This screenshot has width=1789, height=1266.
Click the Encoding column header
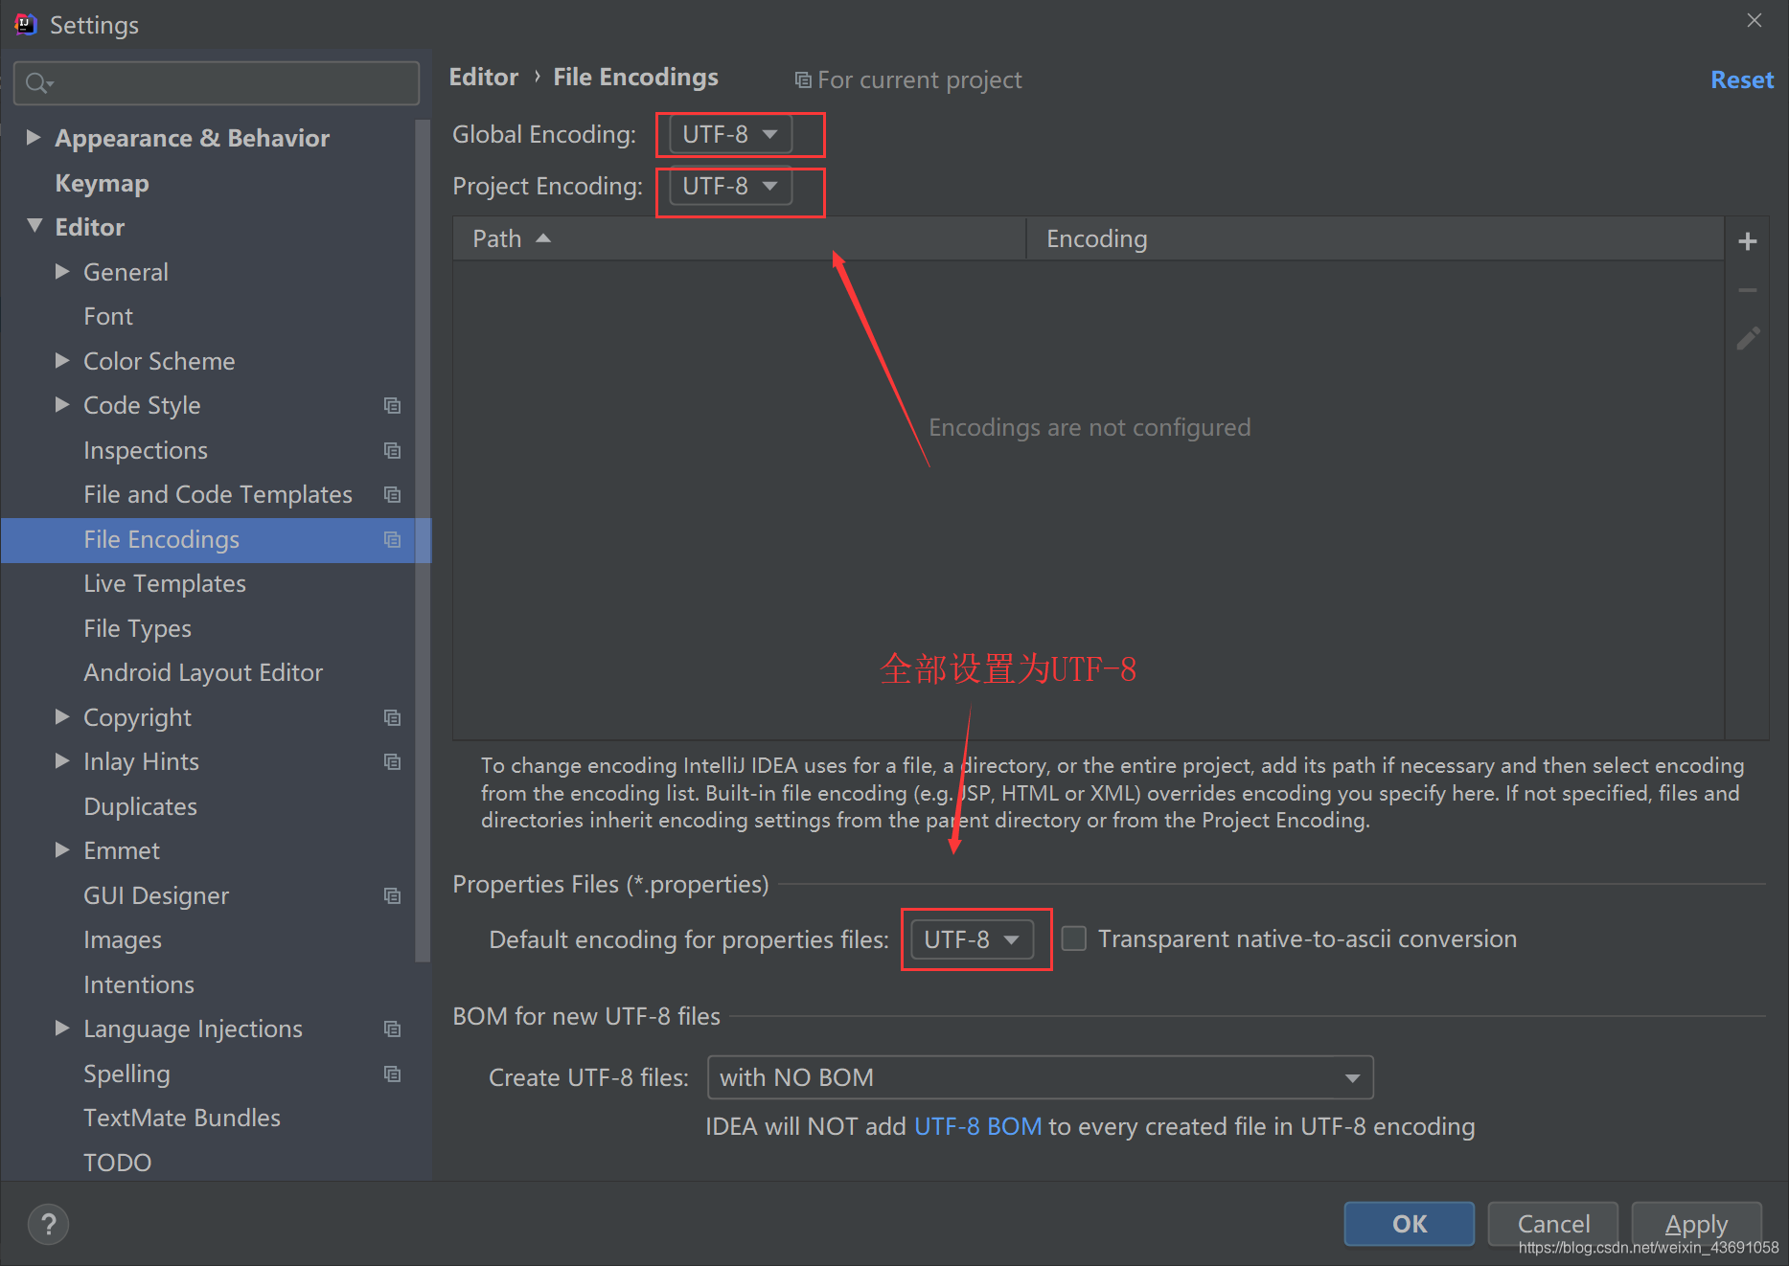[1375, 238]
